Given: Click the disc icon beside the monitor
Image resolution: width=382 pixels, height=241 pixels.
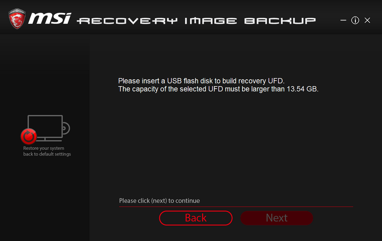Looking at the screenshot, I should pos(66,128).
